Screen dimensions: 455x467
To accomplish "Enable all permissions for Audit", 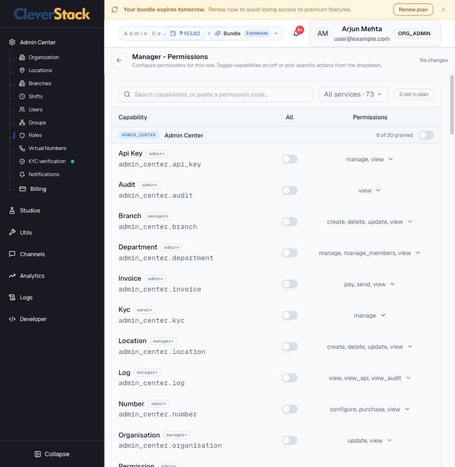I will (x=289, y=190).
